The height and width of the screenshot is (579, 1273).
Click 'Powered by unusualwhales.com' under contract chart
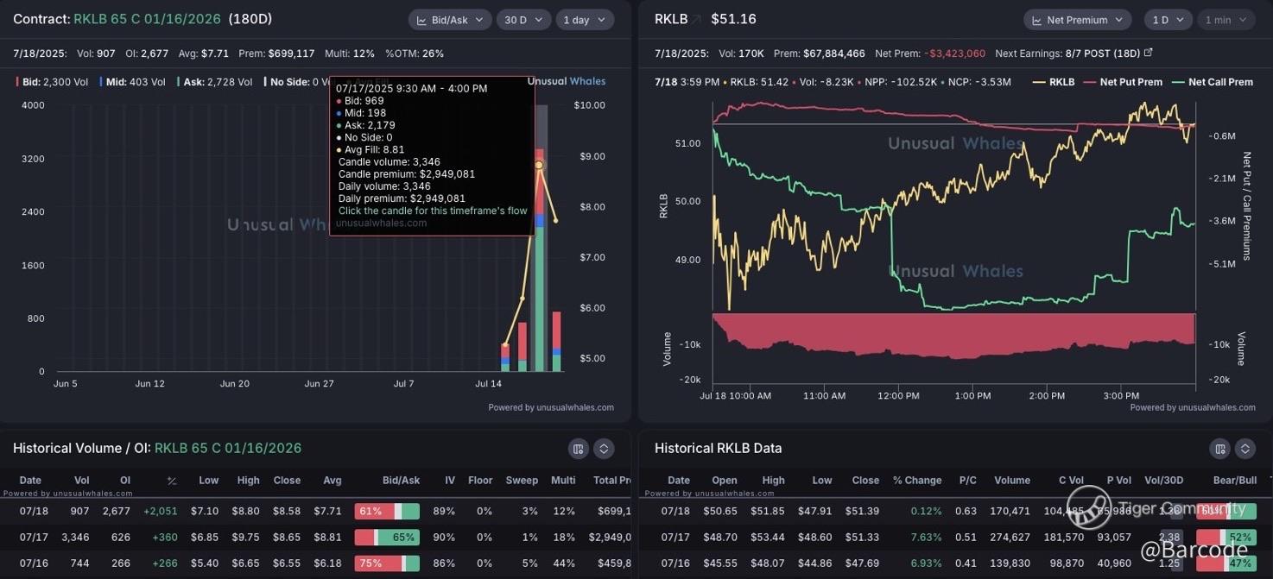(551, 407)
